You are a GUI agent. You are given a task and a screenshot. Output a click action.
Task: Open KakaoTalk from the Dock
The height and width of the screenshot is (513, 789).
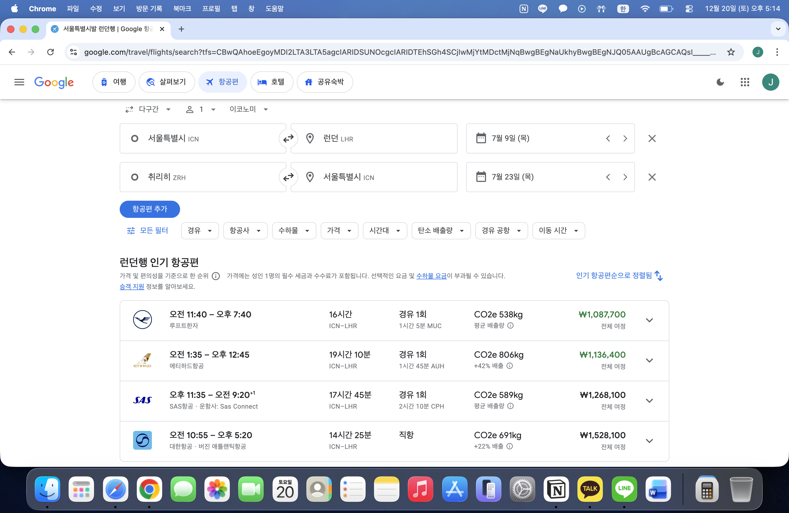click(x=590, y=489)
